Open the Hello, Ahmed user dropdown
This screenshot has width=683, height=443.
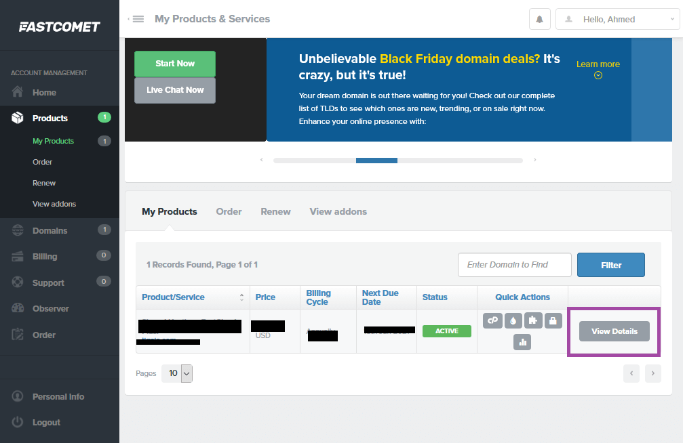tap(617, 19)
